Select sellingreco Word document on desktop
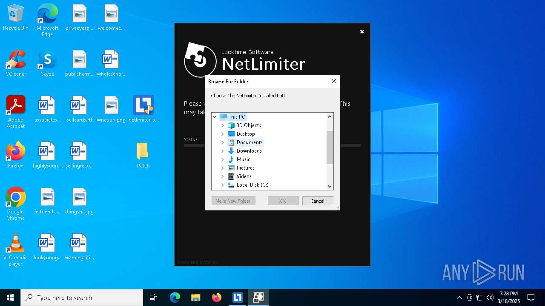 (79, 156)
